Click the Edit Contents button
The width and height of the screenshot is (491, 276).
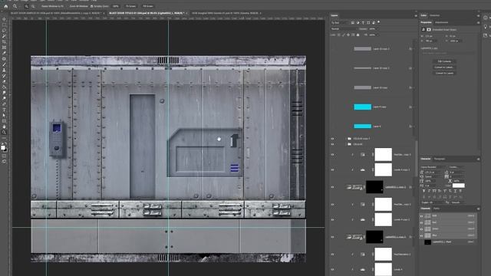coord(444,61)
